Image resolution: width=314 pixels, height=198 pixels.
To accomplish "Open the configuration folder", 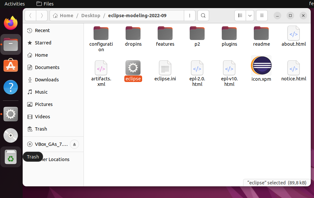I will click(101, 33).
